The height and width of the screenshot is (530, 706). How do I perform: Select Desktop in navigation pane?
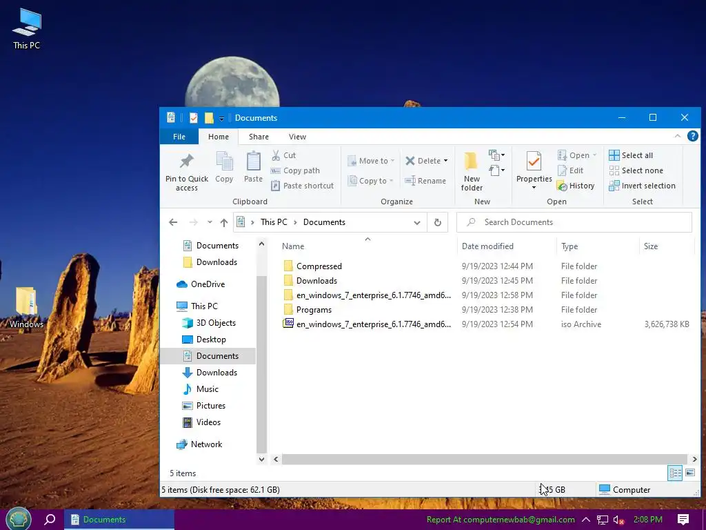tap(203, 340)
